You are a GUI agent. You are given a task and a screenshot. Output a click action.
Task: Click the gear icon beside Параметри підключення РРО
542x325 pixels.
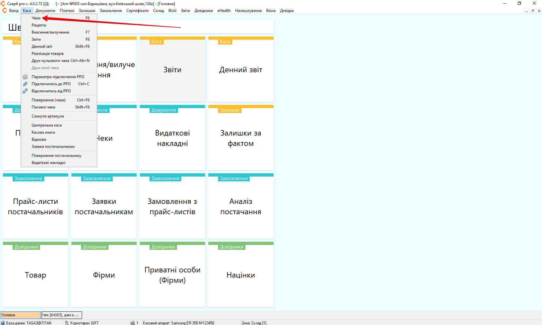point(25,77)
